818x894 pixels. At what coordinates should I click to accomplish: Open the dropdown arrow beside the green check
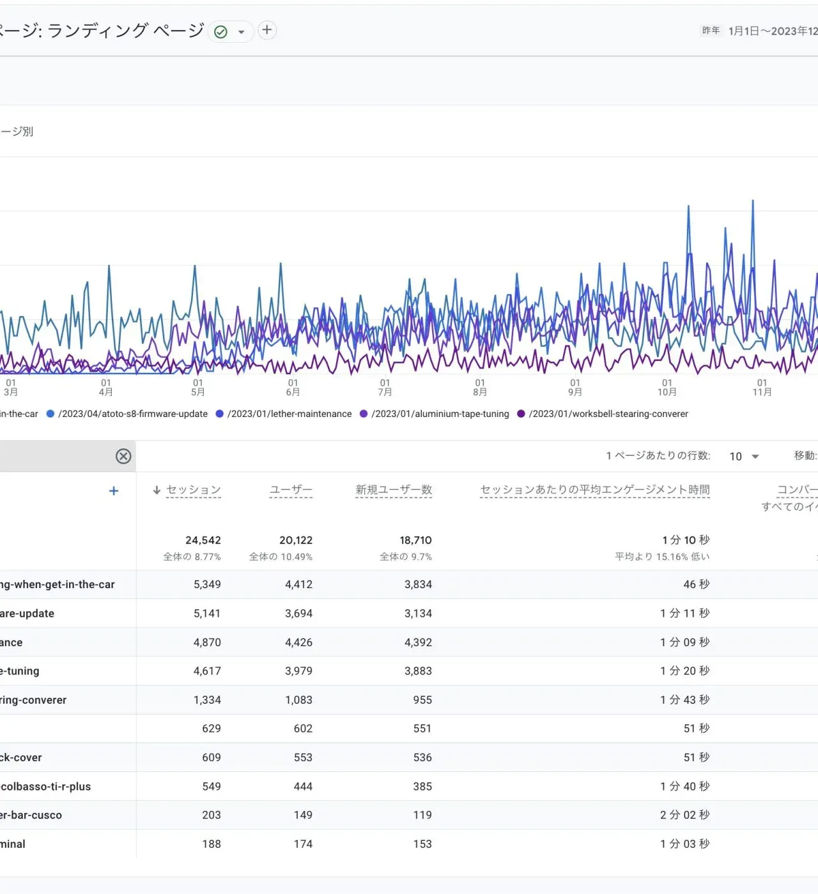click(242, 31)
